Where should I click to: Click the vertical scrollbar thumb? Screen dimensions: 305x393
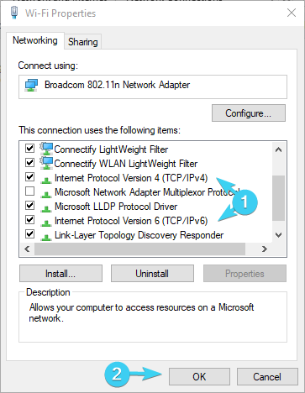tap(278, 198)
